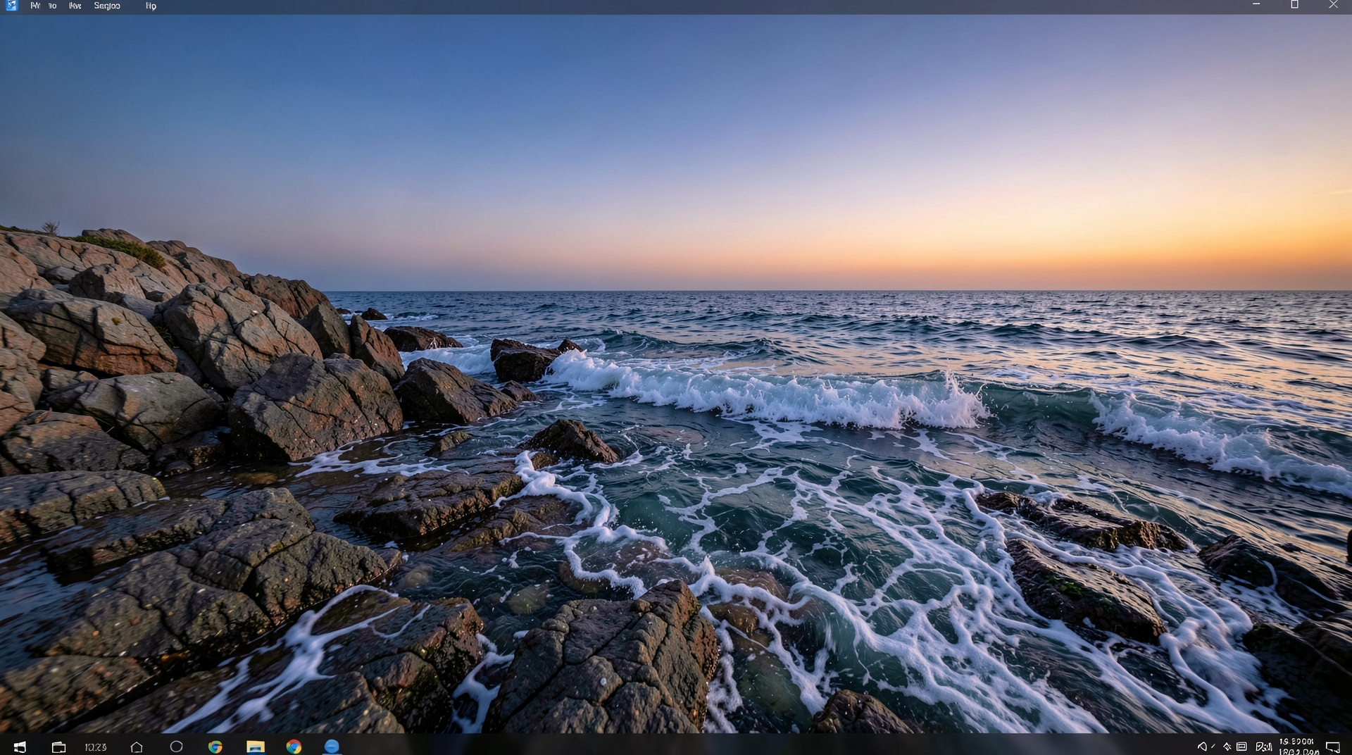Click the keyboard tray icon
1352x755 pixels.
[1241, 747]
